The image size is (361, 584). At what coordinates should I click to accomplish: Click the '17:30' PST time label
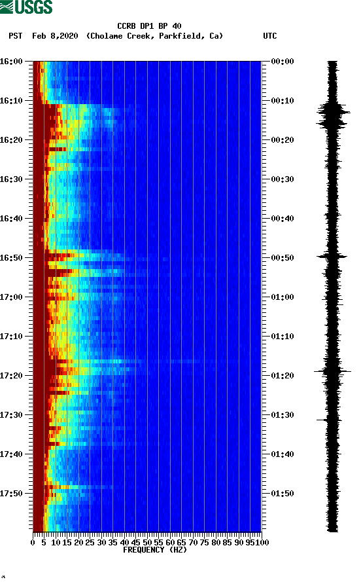pyautogui.click(x=11, y=415)
